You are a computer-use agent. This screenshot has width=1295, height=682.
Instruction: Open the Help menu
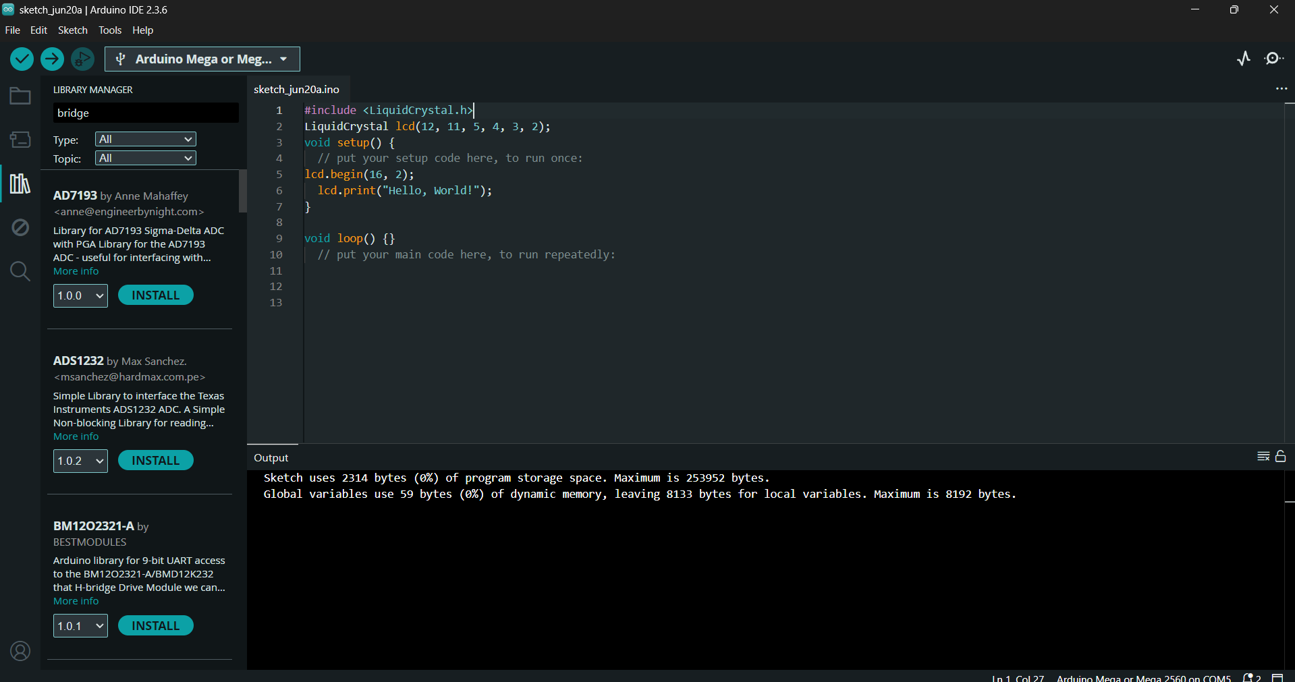tap(143, 30)
